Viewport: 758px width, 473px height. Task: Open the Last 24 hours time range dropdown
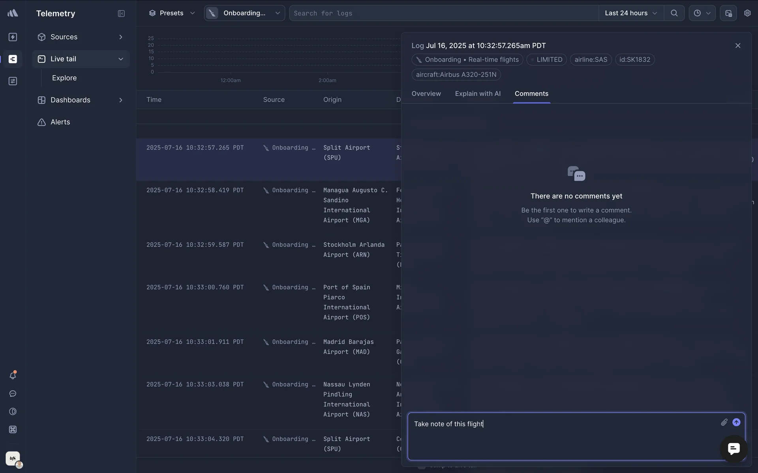click(631, 13)
